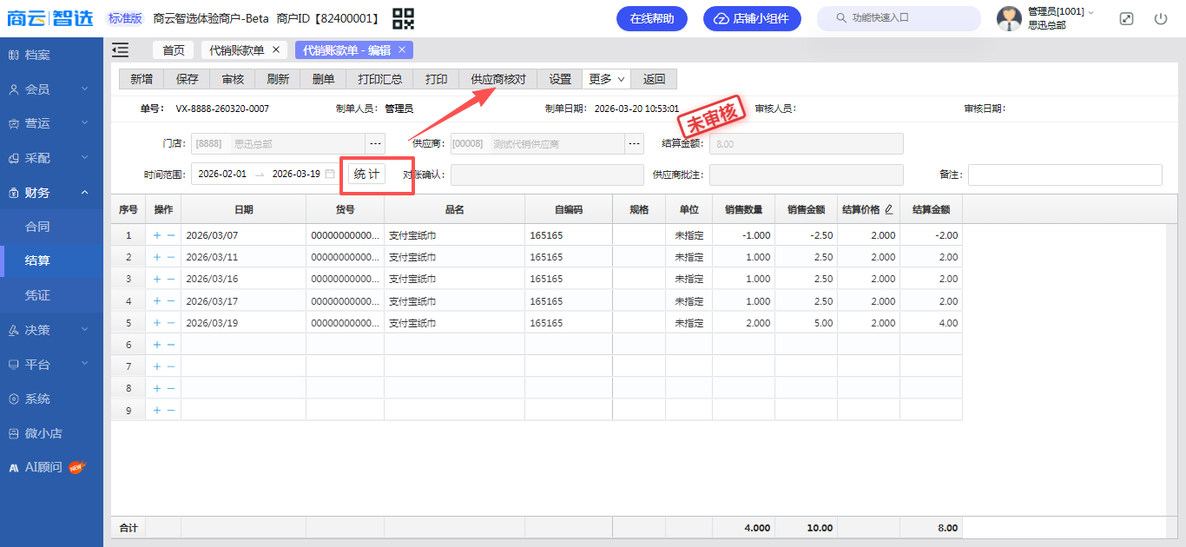The image size is (1186, 547).
Task: Open AI顾问 in the sidebar
Action: pyautogui.click(x=51, y=467)
